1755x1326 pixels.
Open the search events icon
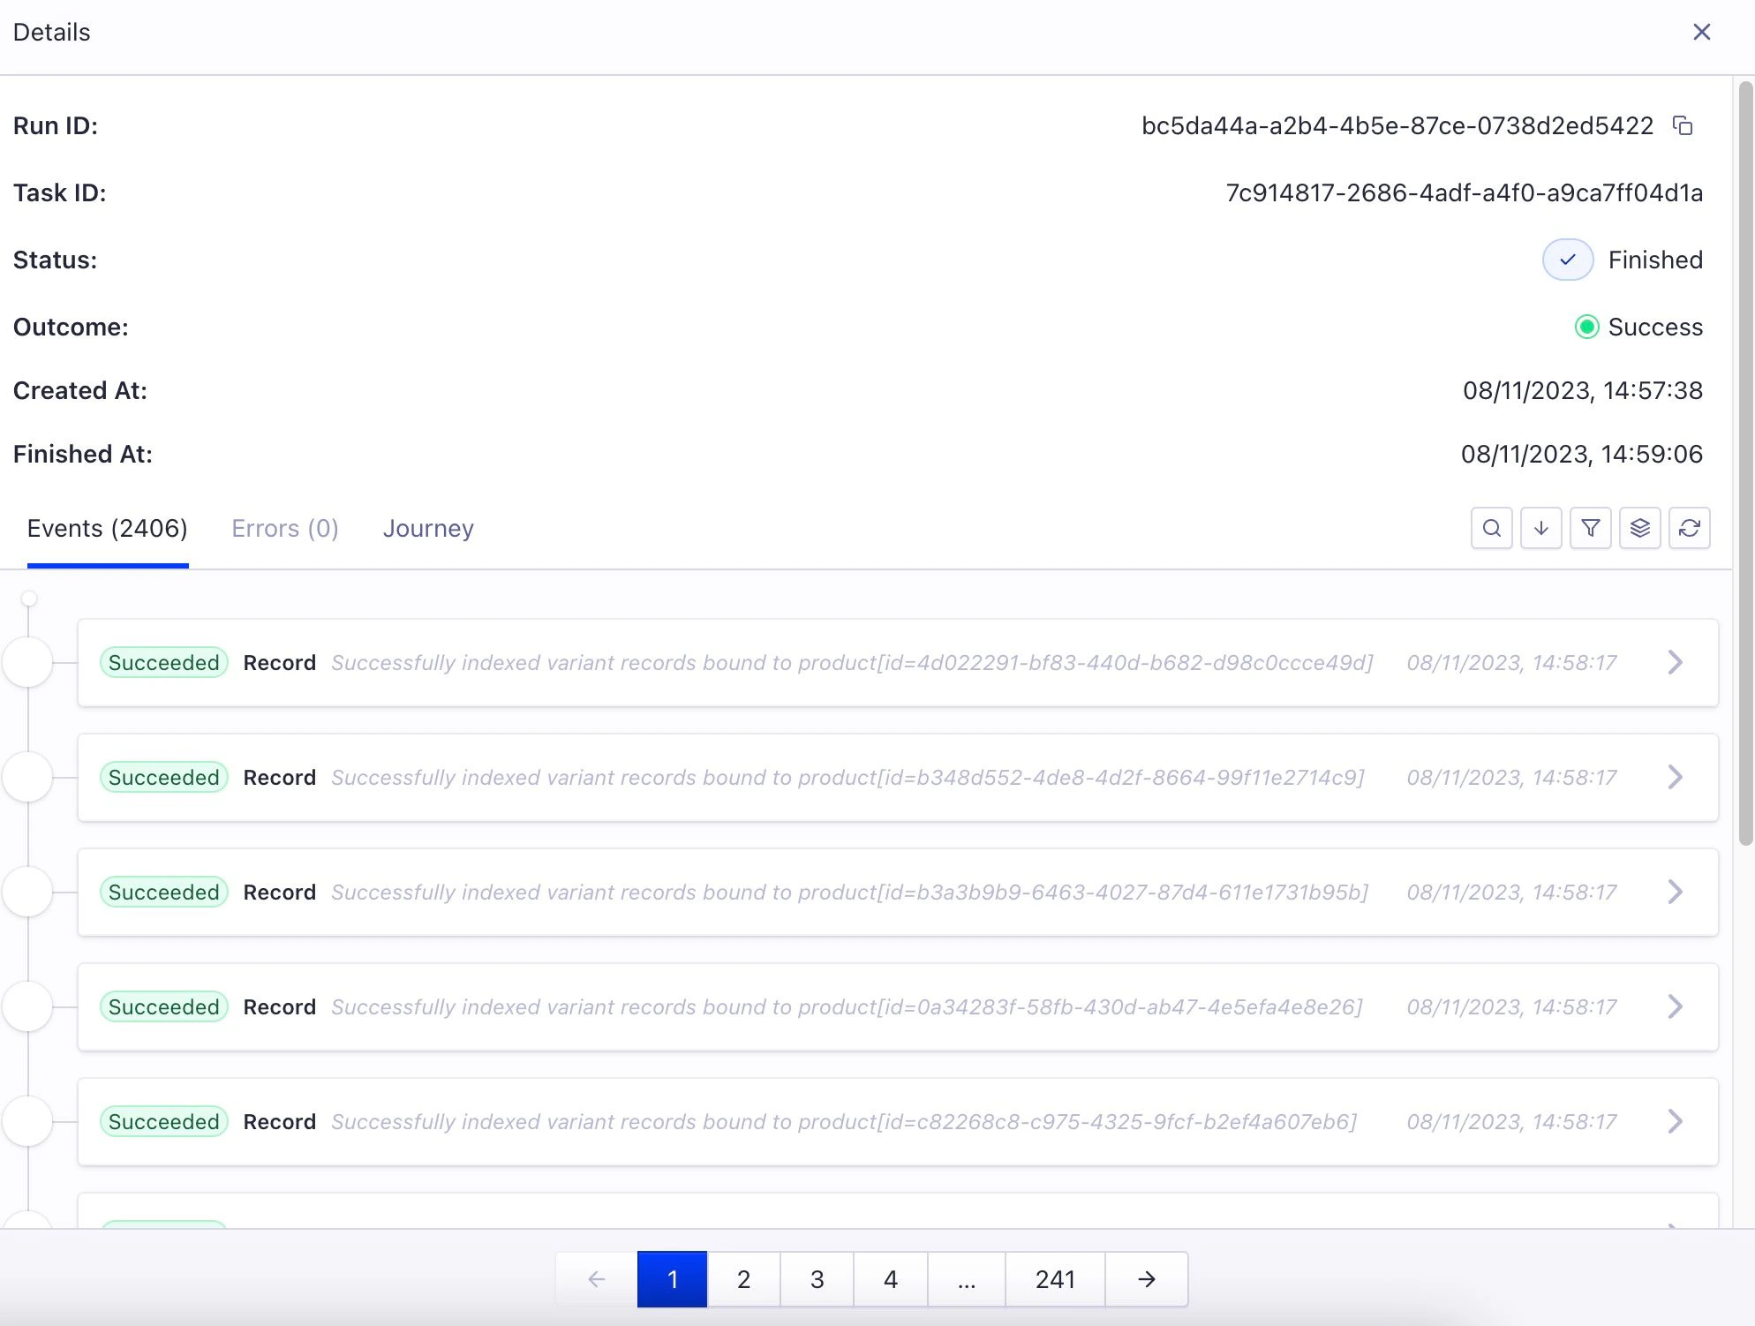pos(1491,528)
